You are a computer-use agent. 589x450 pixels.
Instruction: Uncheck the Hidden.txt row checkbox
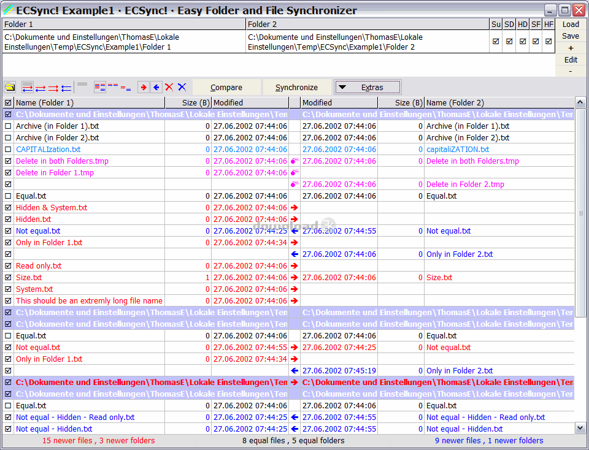point(8,219)
